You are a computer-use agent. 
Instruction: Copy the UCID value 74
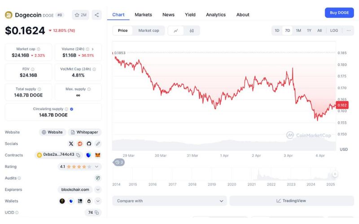96,212
